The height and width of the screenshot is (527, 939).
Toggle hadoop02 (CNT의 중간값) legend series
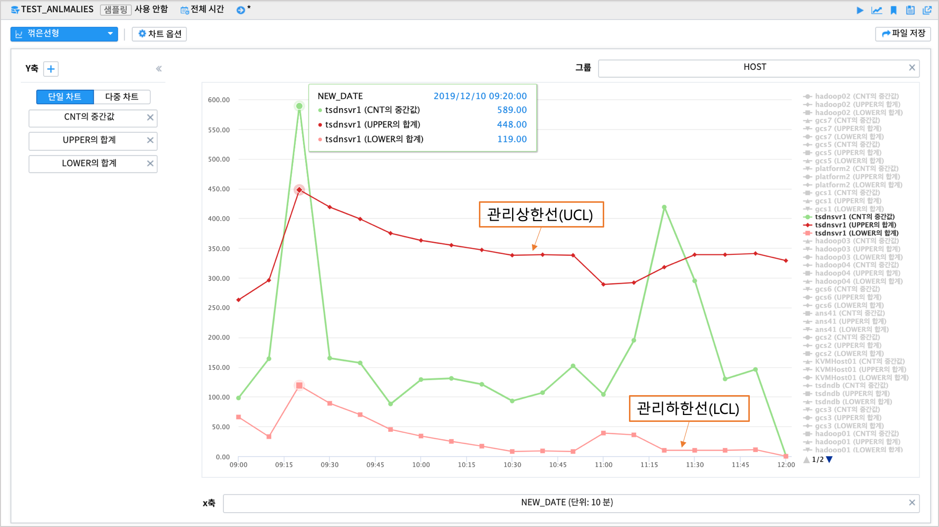pos(851,96)
